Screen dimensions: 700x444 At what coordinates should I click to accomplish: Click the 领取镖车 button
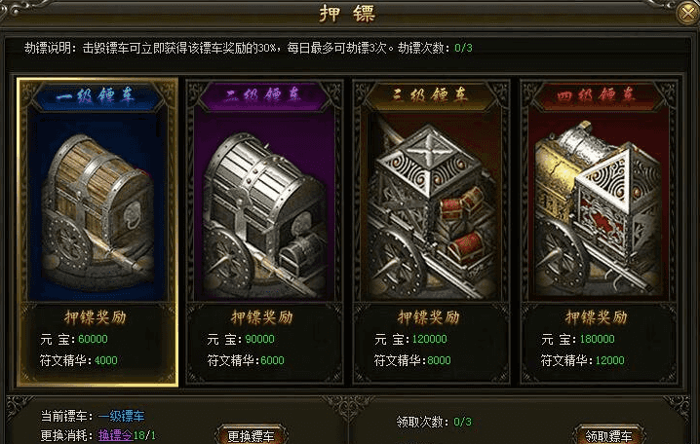point(609,435)
